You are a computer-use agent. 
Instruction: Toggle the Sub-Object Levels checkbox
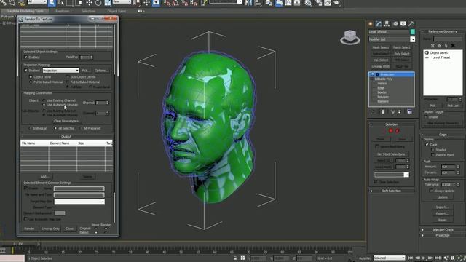click(68, 77)
